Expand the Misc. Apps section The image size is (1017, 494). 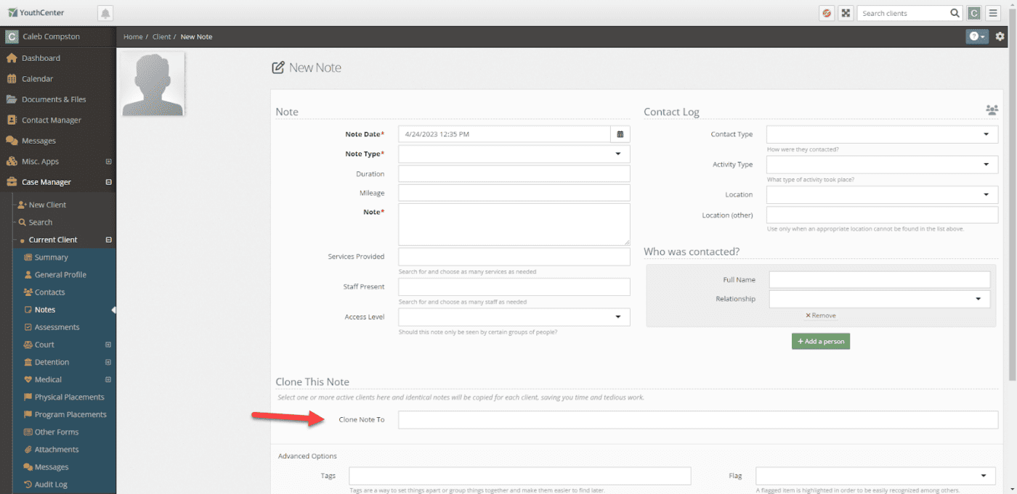pos(108,162)
